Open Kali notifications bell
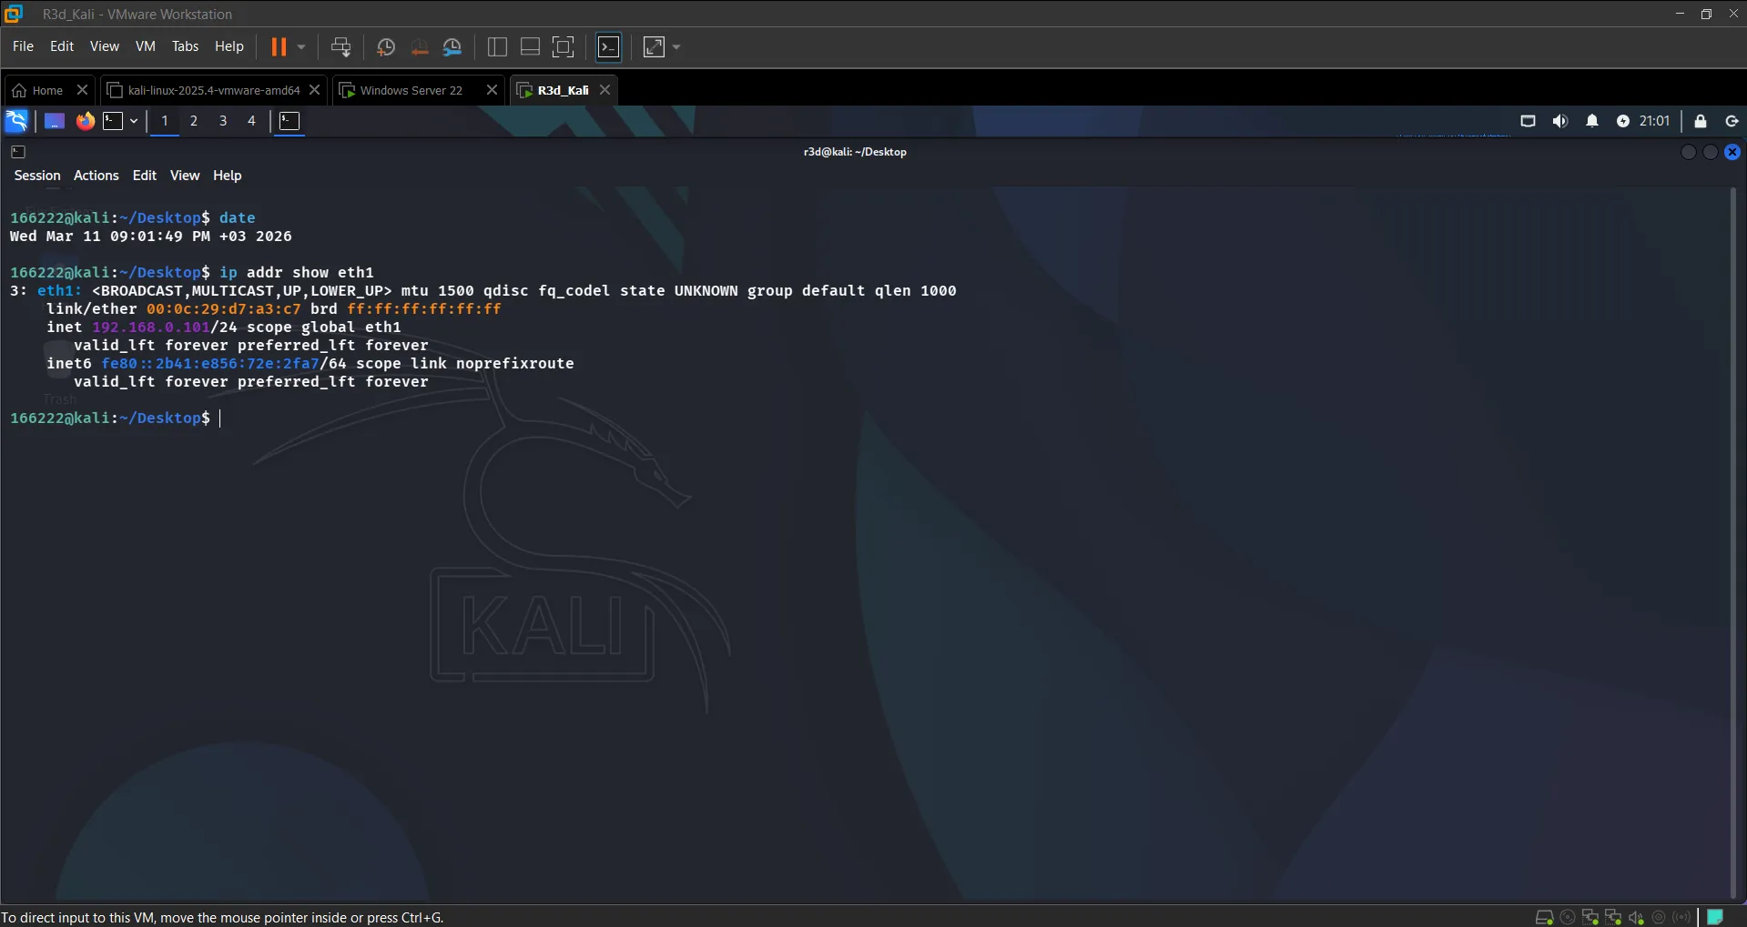The image size is (1747, 927). coord(1592,121)
